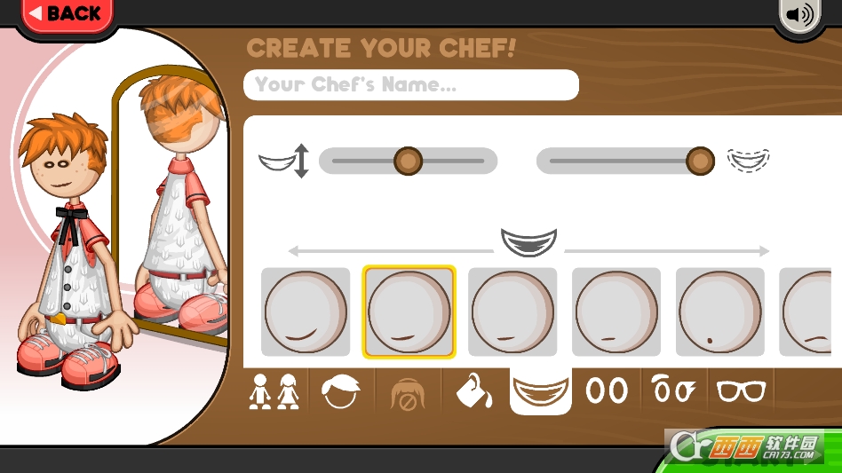The image size is (842, 473).
Task: Go back using the BACK button
Action: [68, 14]
